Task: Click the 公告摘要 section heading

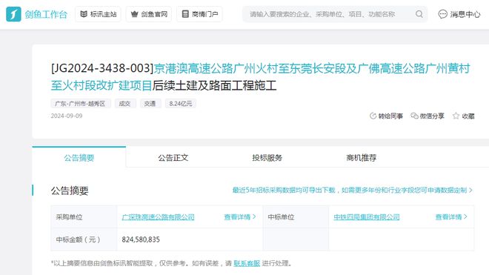Action: pyautogui.click(x=70, y=190)
